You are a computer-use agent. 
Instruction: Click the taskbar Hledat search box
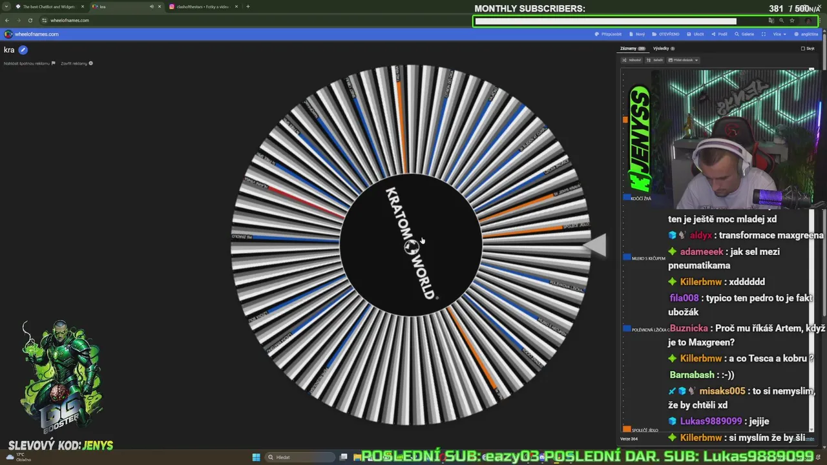point(301,457)
